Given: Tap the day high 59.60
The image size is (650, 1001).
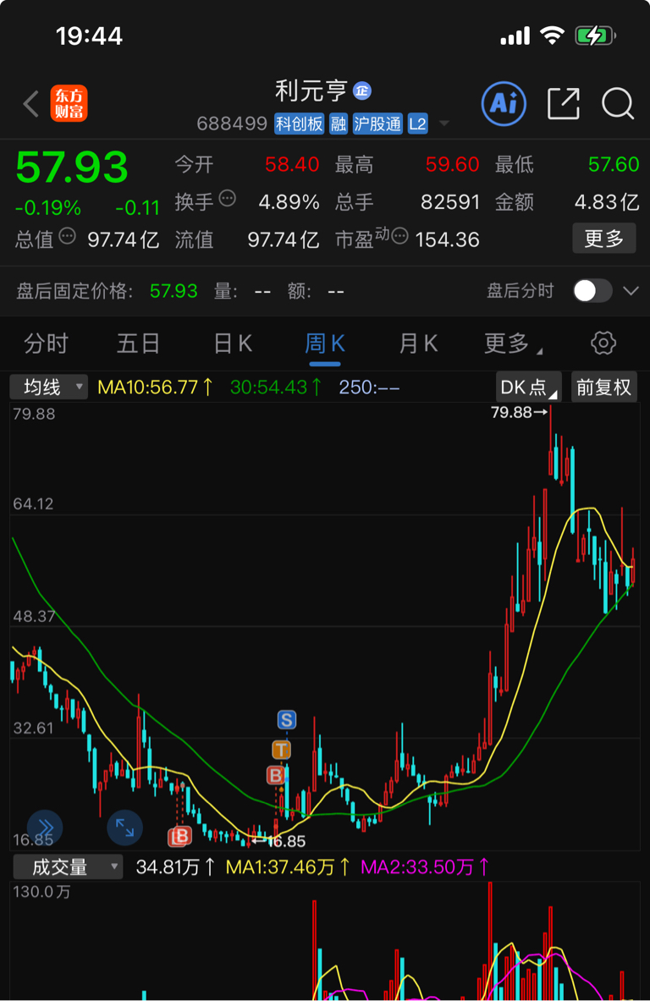Looking at the screenshot, I should pyautogui.click(x=452, y=164).
